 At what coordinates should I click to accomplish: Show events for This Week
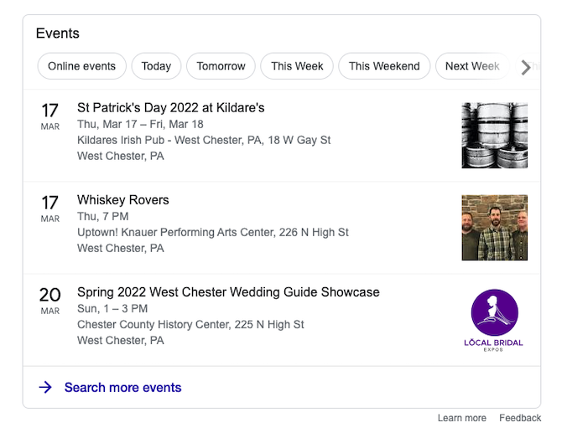[x=297, y=66]
